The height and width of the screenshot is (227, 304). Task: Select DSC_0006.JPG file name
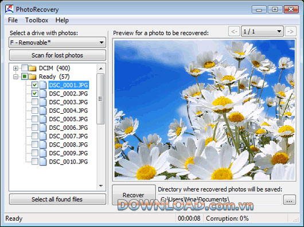pyautogui.click(x=69, y=128)
